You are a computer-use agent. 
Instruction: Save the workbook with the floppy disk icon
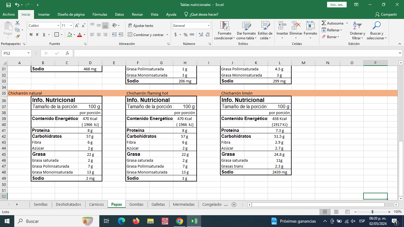click(8, 5)
